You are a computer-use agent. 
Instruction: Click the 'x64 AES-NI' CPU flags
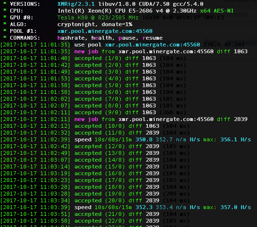(x=217, y=11)
